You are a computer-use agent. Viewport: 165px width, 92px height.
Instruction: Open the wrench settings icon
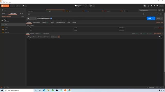(x=152, y=6)
